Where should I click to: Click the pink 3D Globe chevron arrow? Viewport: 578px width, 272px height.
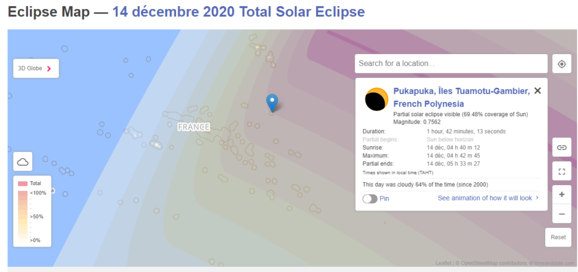pos(49,68)
